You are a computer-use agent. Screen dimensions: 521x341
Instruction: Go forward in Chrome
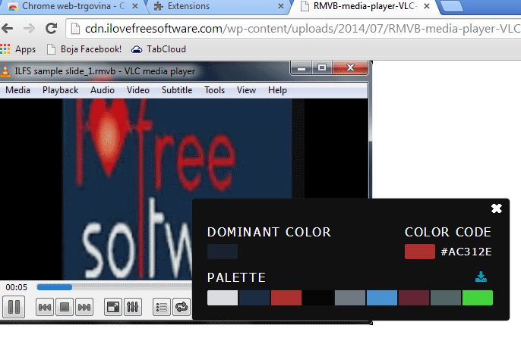[29, 29]
